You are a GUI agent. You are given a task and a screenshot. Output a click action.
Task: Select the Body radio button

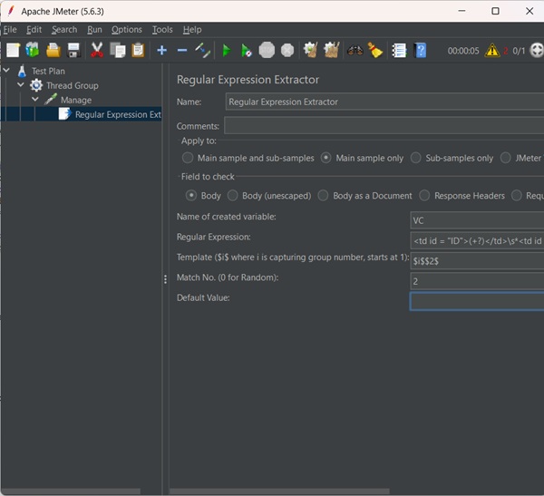pyautogui.click(x=190, y=196)
